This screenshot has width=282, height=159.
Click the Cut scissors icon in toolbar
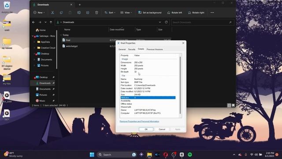click(x=52, y=13)
